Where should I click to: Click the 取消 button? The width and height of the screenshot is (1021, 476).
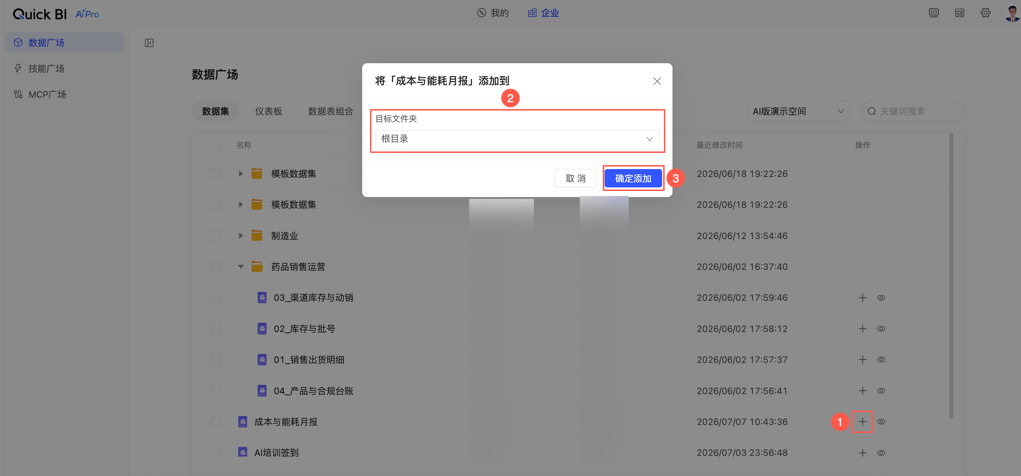[x=575, y=179]
